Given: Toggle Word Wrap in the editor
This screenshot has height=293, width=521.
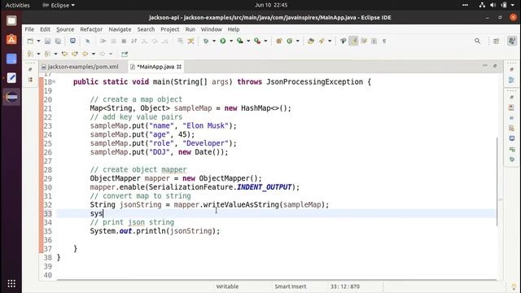Looking at the screenshot, I should [x=364, y=41].
